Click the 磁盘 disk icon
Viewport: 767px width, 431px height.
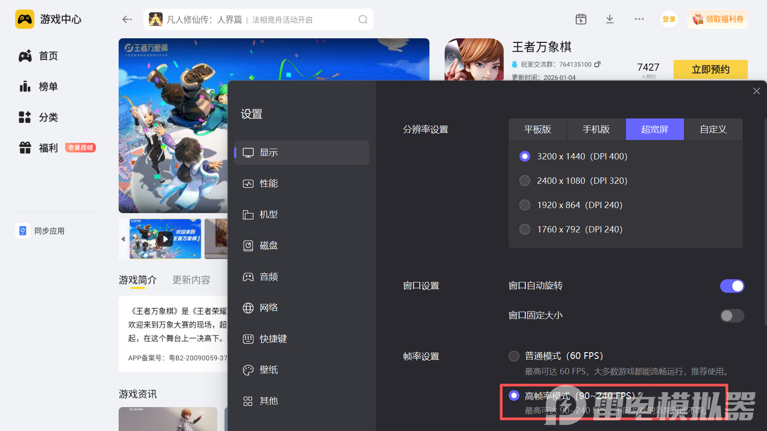pos(248,246)
